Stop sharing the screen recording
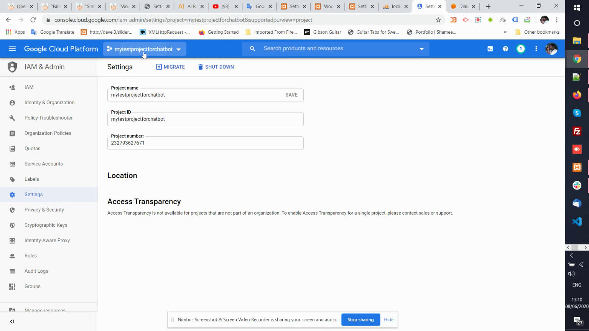Screen dimensions: 589x331 tap(360, 320)
